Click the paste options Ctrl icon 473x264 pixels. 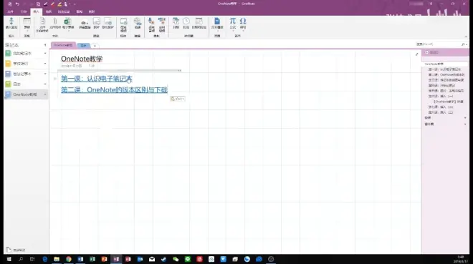178,99
